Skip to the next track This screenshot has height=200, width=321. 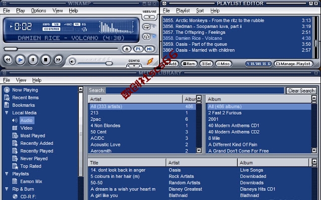58,59
